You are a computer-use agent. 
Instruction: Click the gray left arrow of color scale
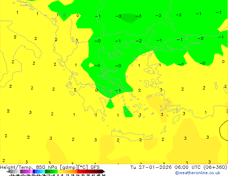(x=8, y=171)
